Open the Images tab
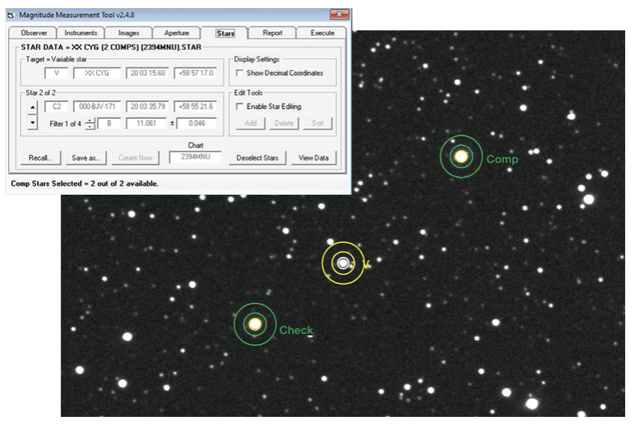This screenshot has width=640, height=428. [x=129, y=33]
